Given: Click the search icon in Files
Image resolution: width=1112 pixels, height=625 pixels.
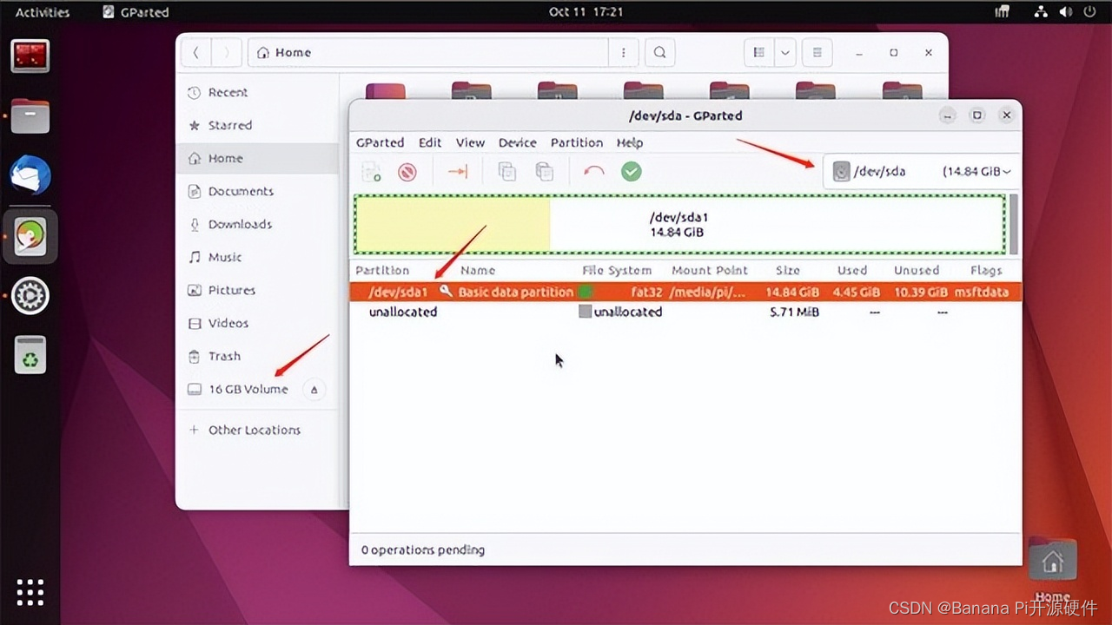Looking at the screenshot, I should (x=660, y=52).
